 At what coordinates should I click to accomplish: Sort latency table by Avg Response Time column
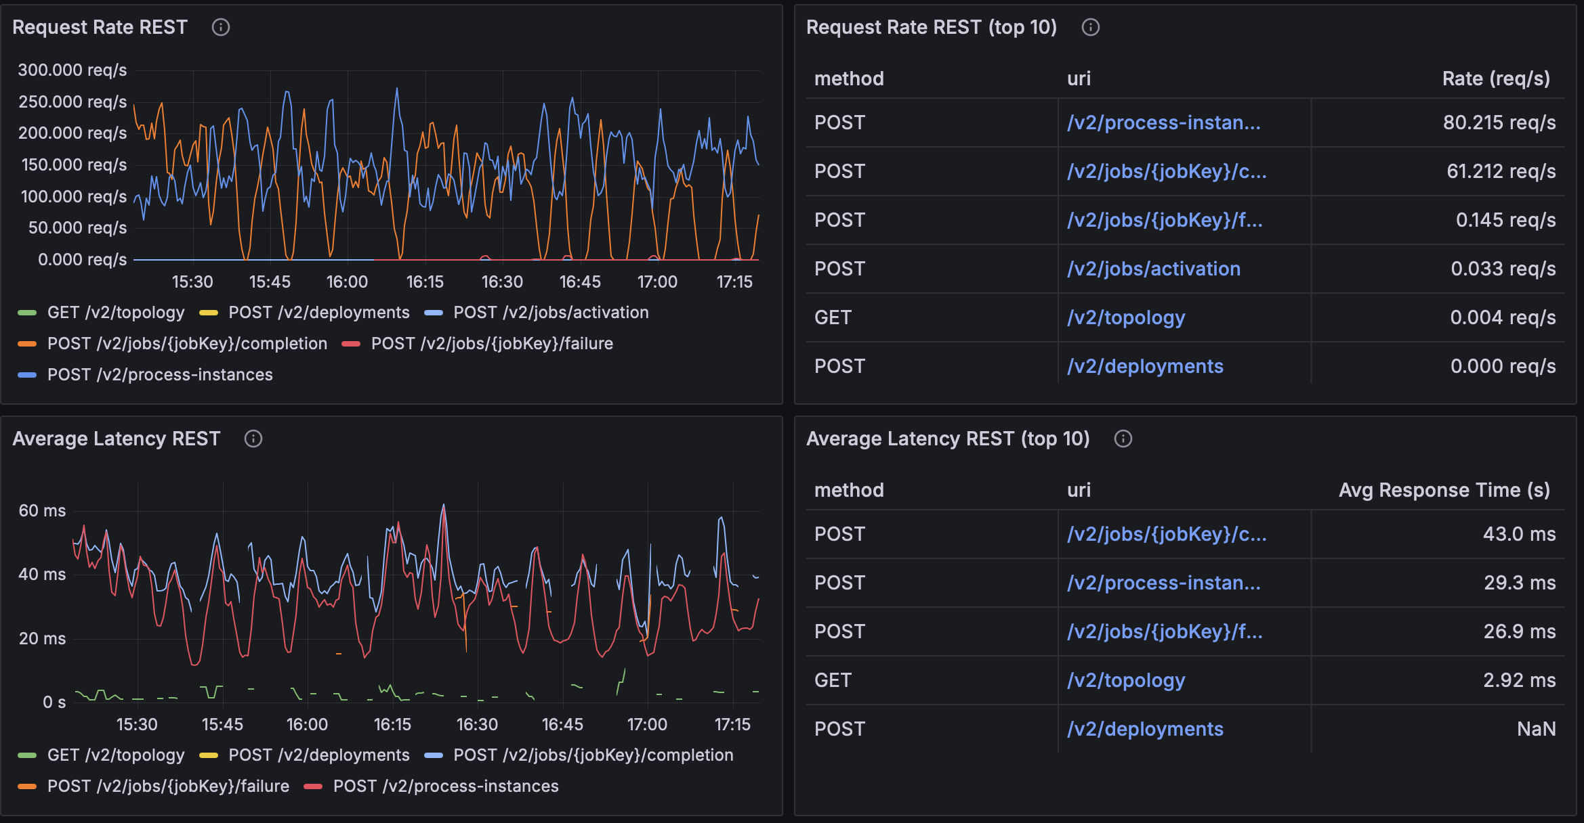click(1444, 490)
